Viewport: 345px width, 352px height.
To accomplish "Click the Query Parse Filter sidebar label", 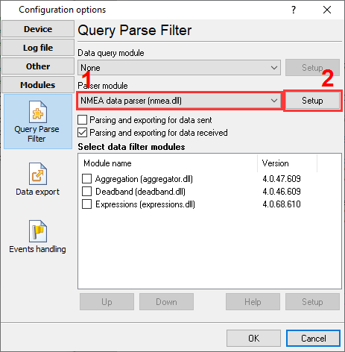I will point(37,133).
